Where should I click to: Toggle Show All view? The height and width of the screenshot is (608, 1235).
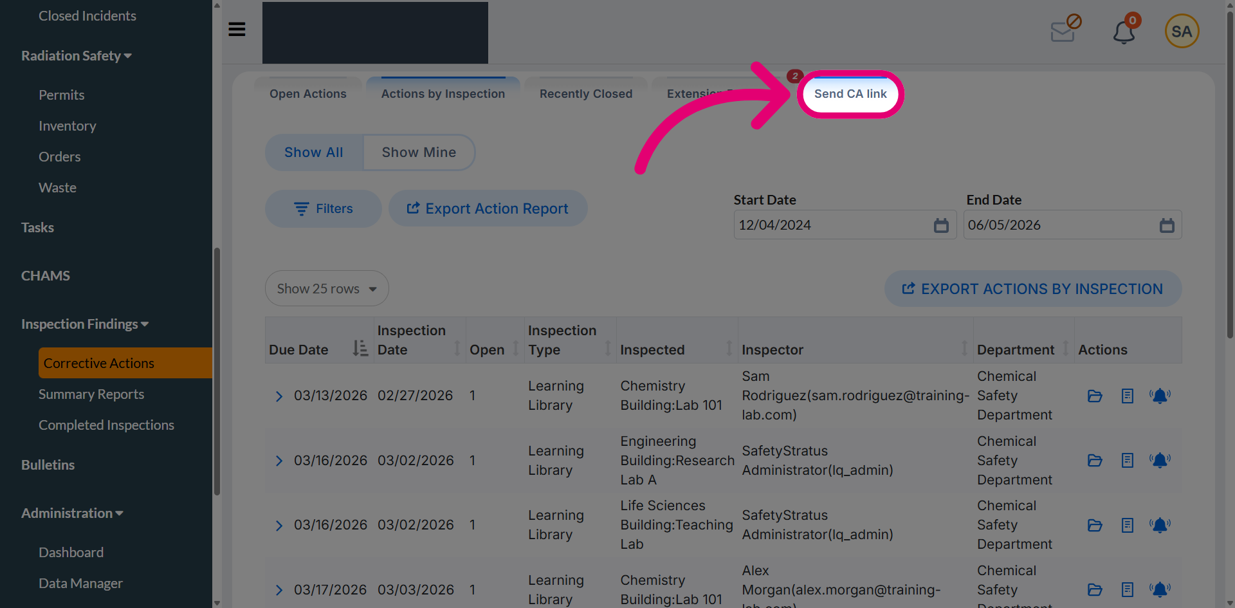point(314,152)
